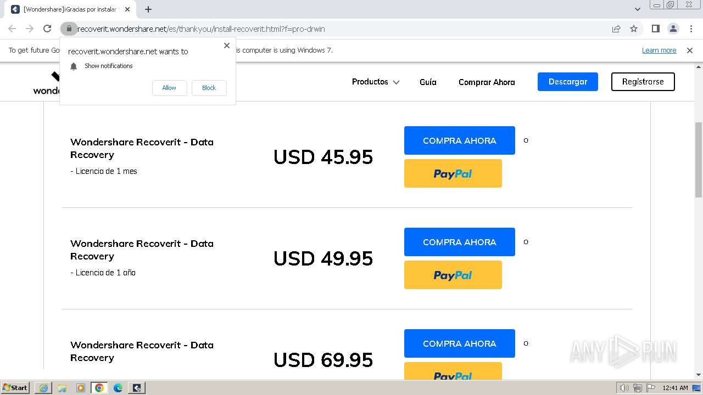Open the Learn more link in infobar
The image size is (703, 395).
click(659, 50)
